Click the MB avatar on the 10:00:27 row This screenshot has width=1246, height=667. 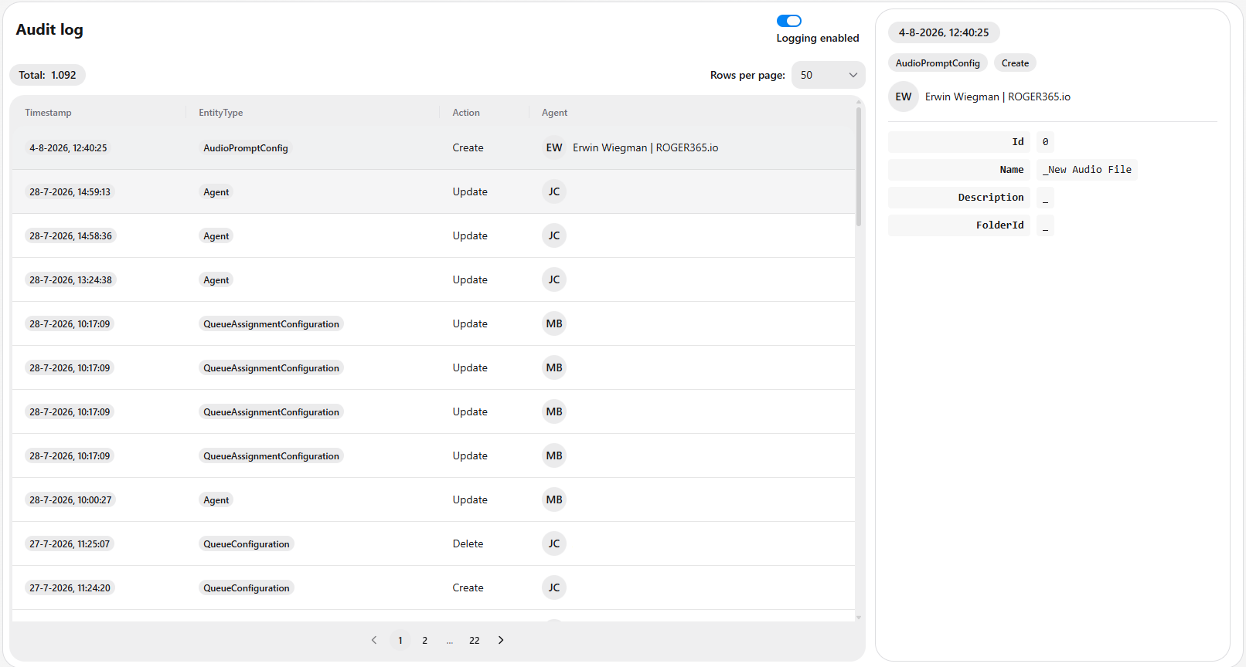tap(554, 499)
